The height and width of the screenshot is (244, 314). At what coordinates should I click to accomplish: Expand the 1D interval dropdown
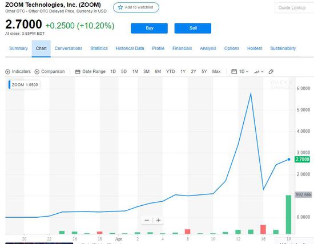(x=244, y=71)
